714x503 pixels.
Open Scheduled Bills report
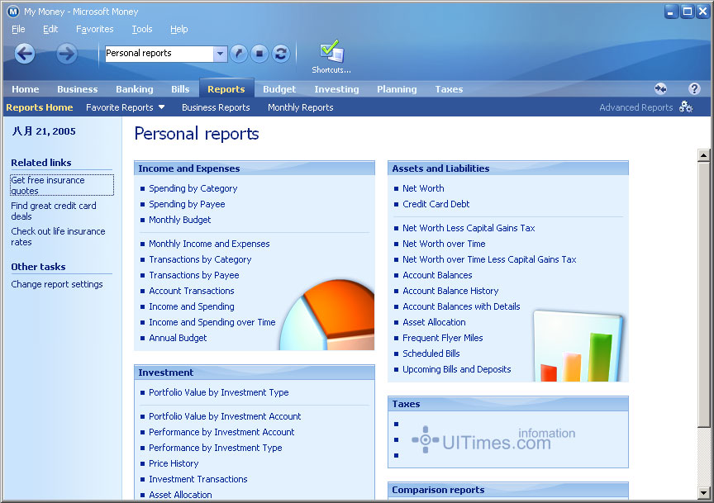click(x=431, y=354)
